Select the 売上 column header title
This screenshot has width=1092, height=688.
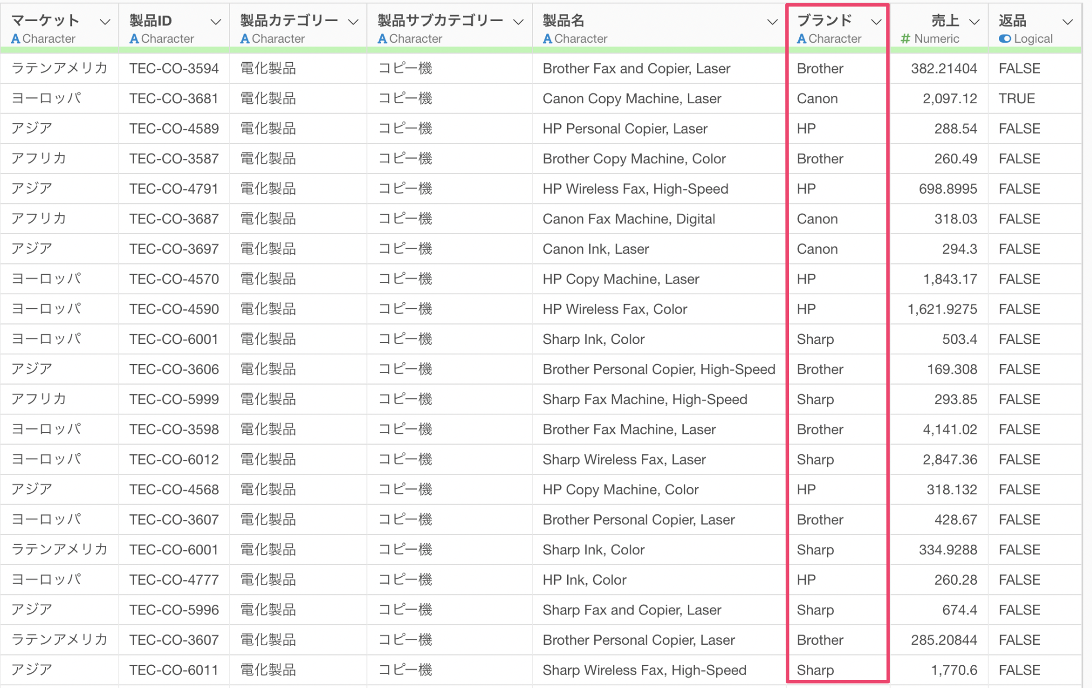pyautogui.click(x=945, y=21)
